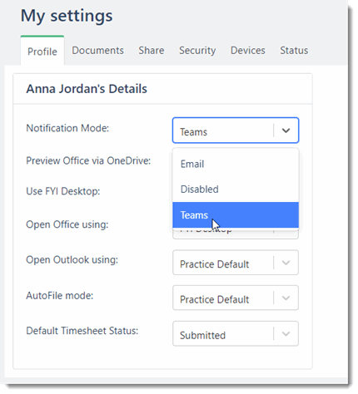
Task: Open the Open Outlook using dropdown
Action: pyautogui.click(x=236, y=263)
